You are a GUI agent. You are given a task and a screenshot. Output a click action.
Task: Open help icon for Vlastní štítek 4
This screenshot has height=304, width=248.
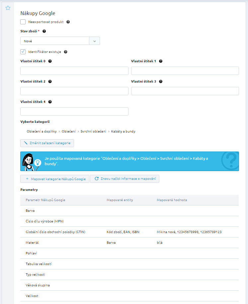pos(50,102)
